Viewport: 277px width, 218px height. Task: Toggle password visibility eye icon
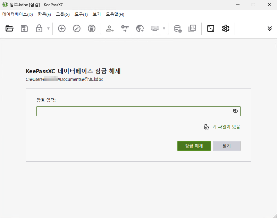click(x=235, y=111)
